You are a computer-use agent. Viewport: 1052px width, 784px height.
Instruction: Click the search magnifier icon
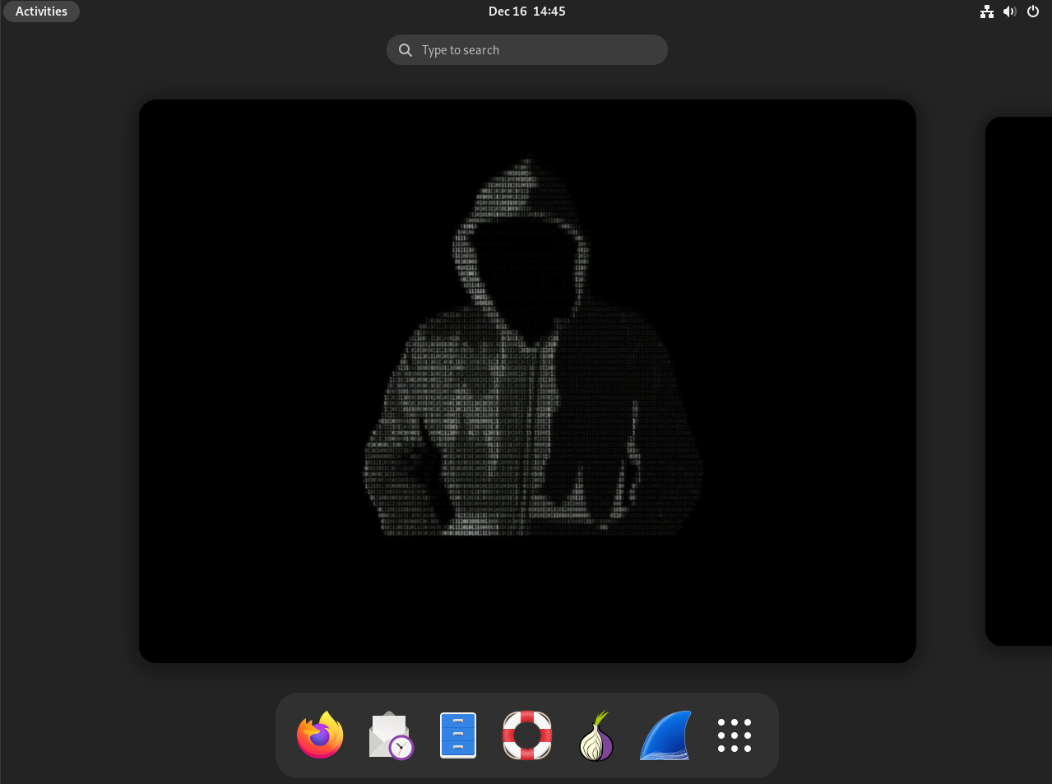406,50
